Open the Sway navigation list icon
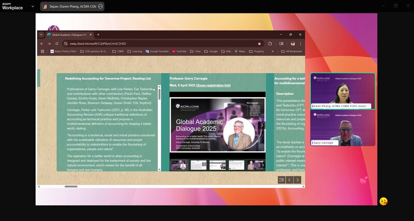 point(282,180)
